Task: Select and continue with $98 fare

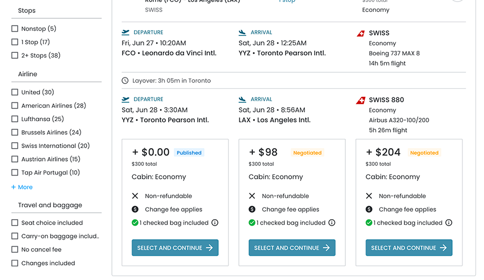Action: point(292,248)
